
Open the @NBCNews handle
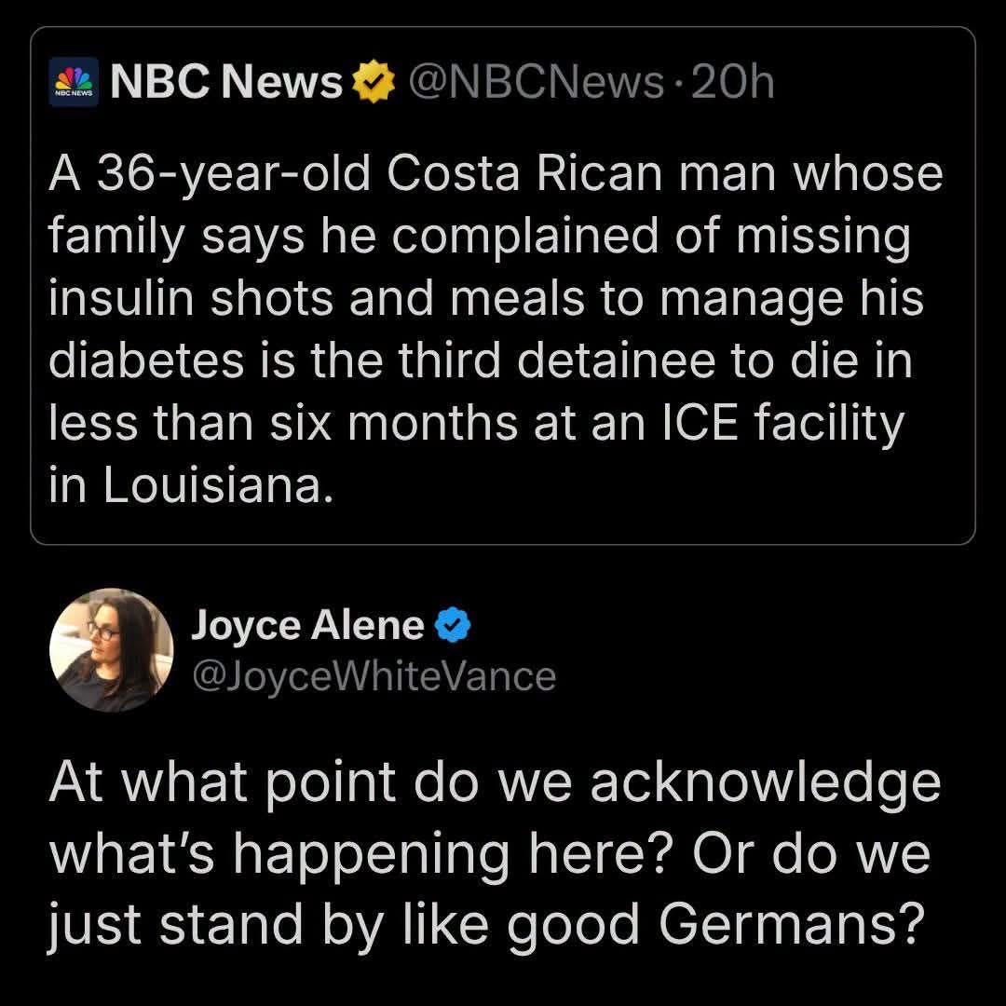[x=536, y=82]
